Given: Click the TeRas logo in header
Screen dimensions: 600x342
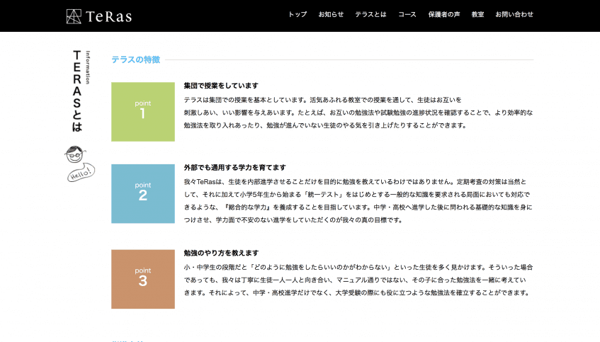Looking at the screenshot, I should [x=99, y=16].
